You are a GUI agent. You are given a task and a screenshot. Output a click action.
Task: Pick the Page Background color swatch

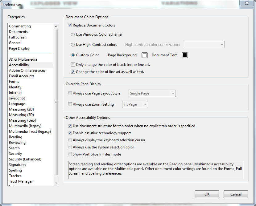point(145,55)
